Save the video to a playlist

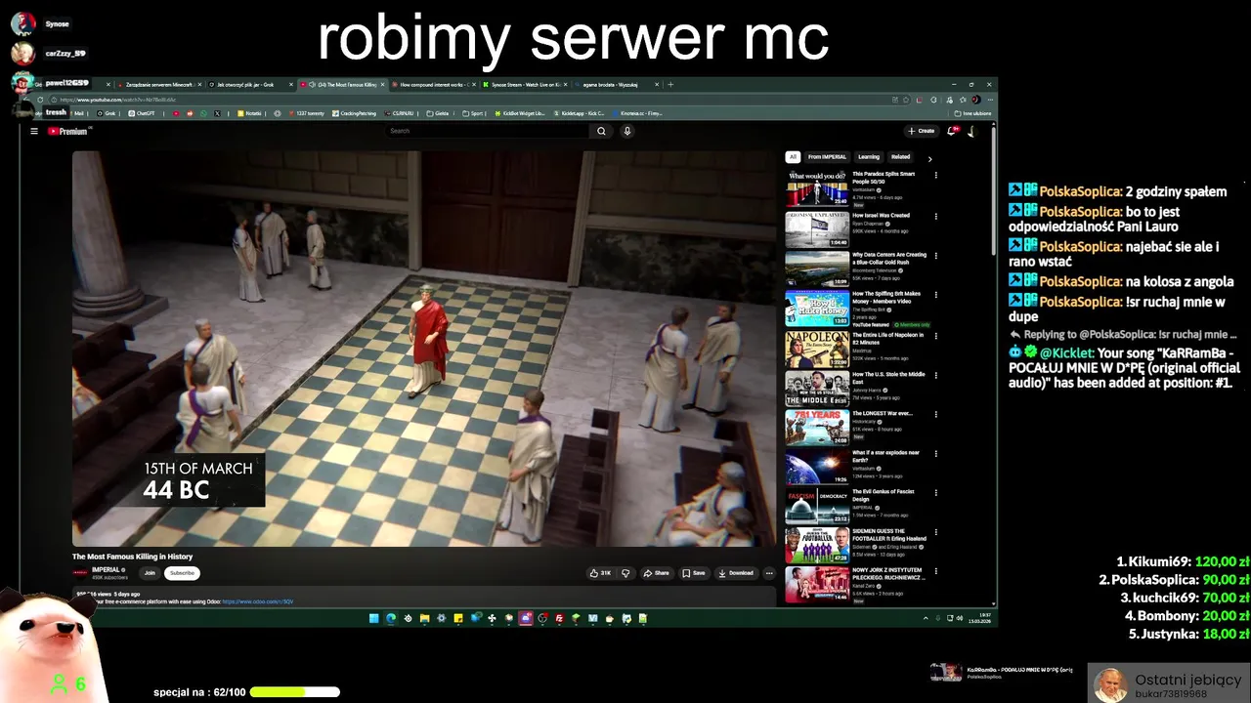(693, 573)
